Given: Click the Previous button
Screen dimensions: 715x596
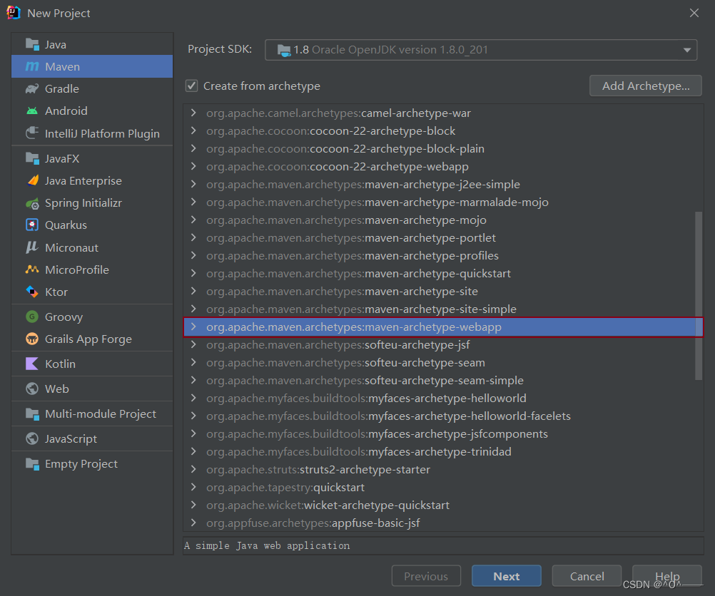Looking at the screenshot, I should coord(426,576).
